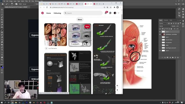Open the Image menu in Photoshop
The height and width of the screenshot is (104, 185).
click(11, 1)
